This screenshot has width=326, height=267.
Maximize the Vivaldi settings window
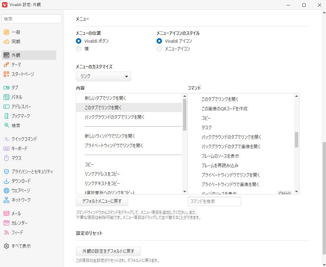[x=304, y=5]
